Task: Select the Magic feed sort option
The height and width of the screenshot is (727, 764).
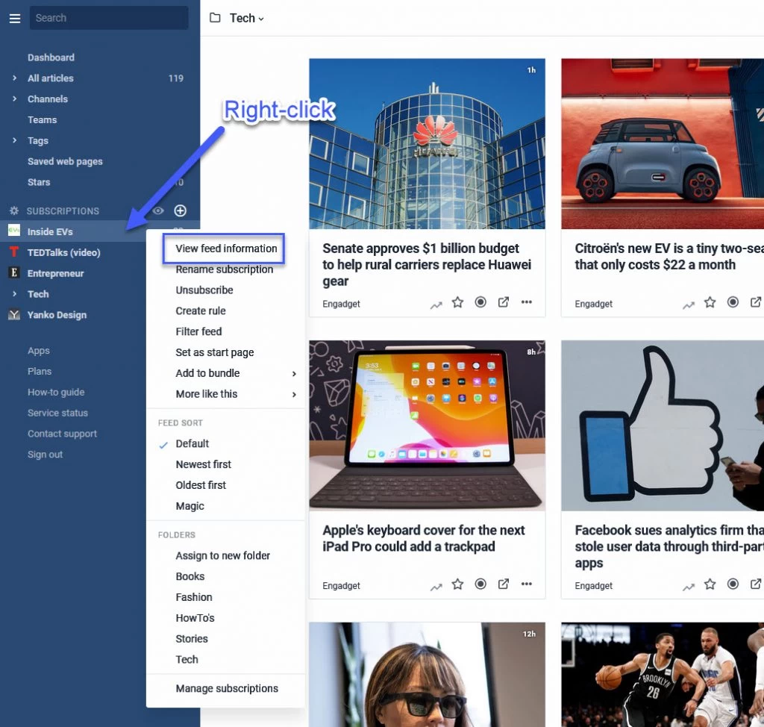Action: (x=190, y=506)
